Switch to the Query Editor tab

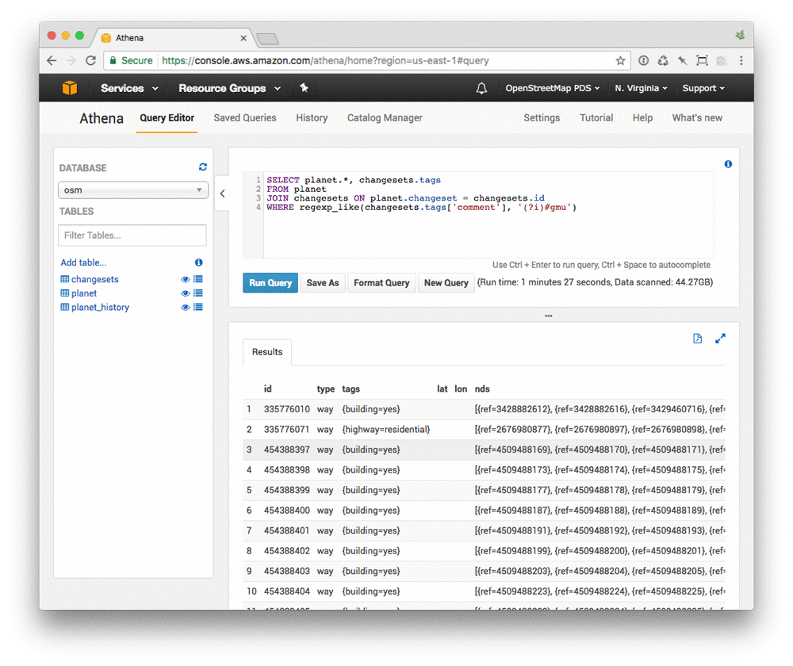[x=167, y=118]
